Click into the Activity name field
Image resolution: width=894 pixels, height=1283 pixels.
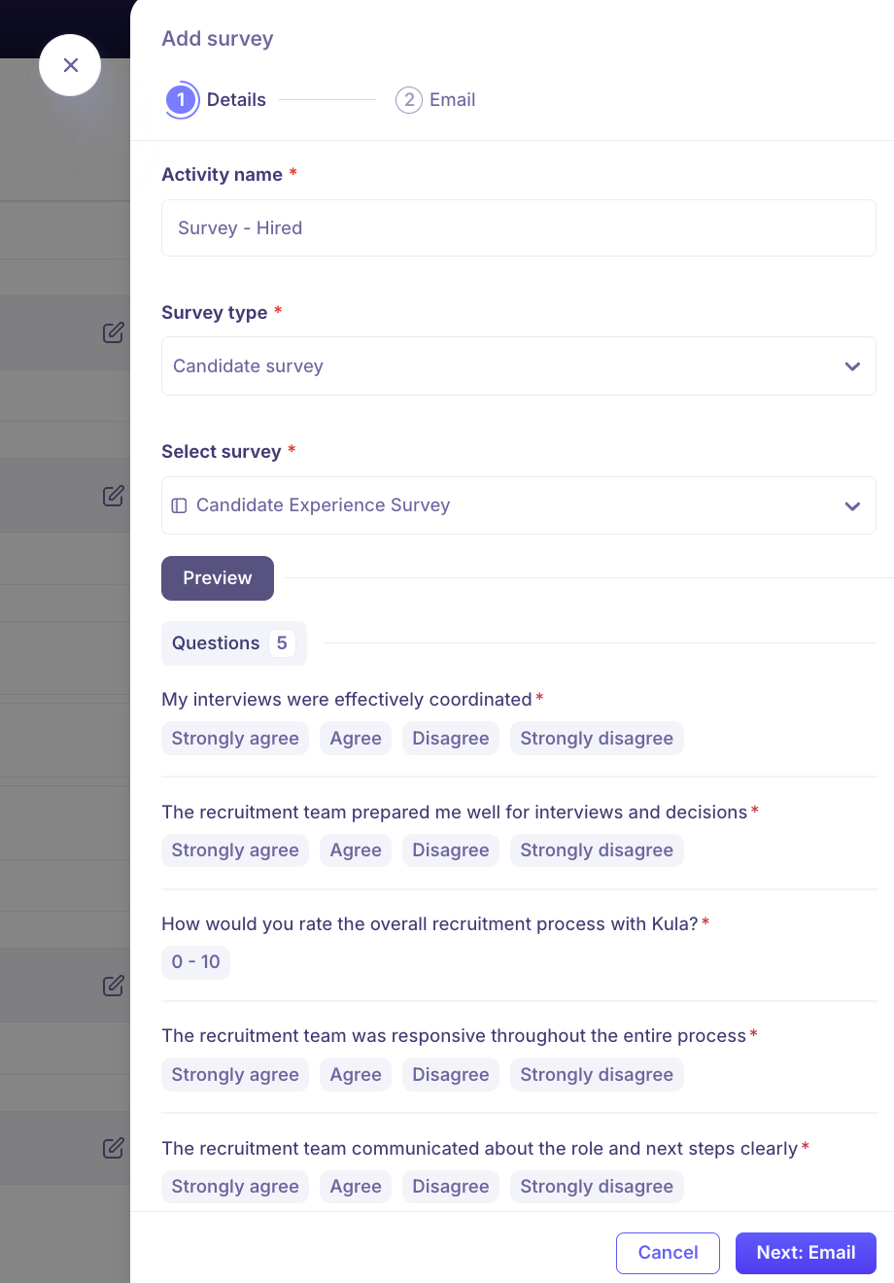click(518, 228)
